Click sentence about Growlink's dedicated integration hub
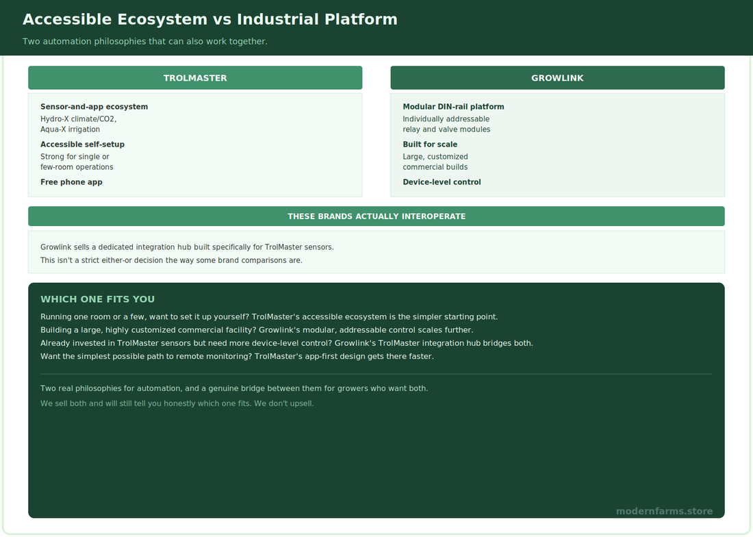This screenshot has height=537, width=753. (x=187, y=247)
